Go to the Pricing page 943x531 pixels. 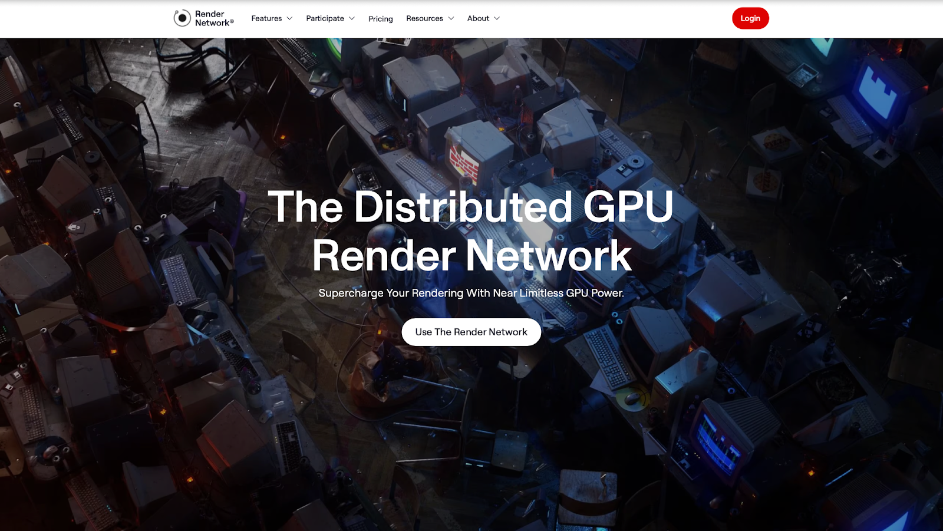pos(381,19)
